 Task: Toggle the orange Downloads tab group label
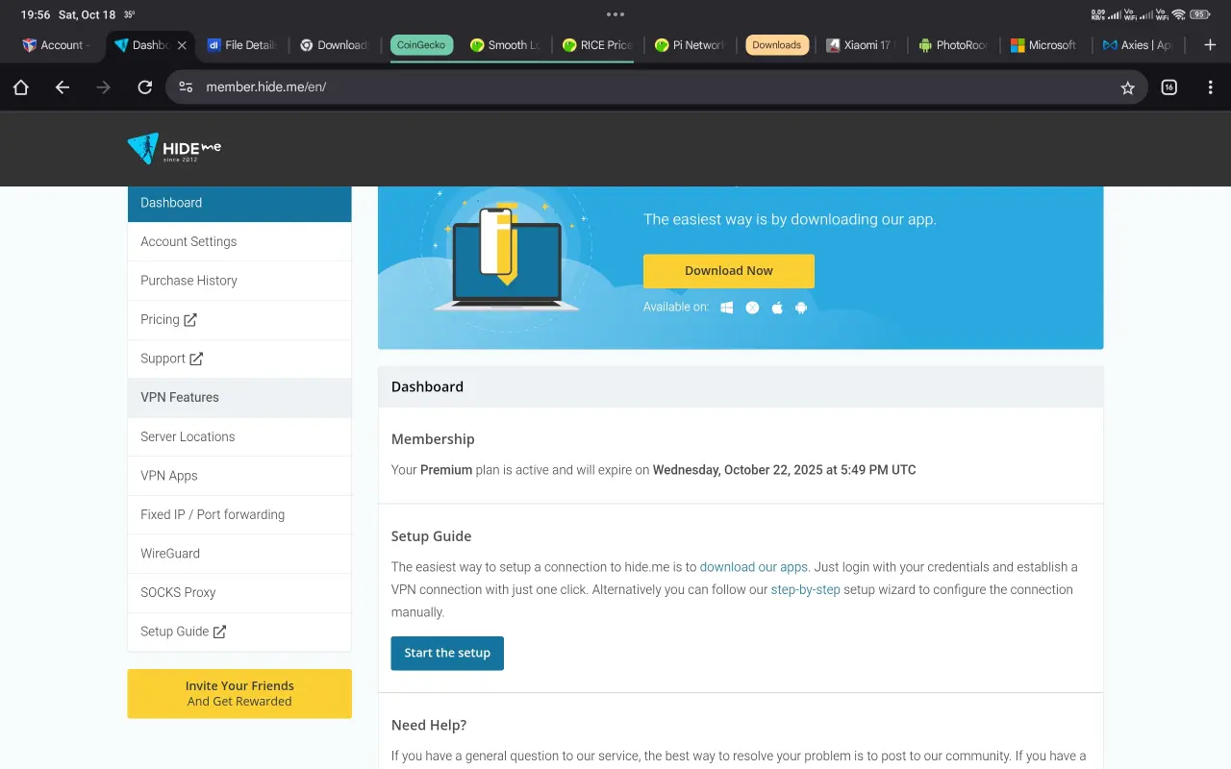pos(777,45)
